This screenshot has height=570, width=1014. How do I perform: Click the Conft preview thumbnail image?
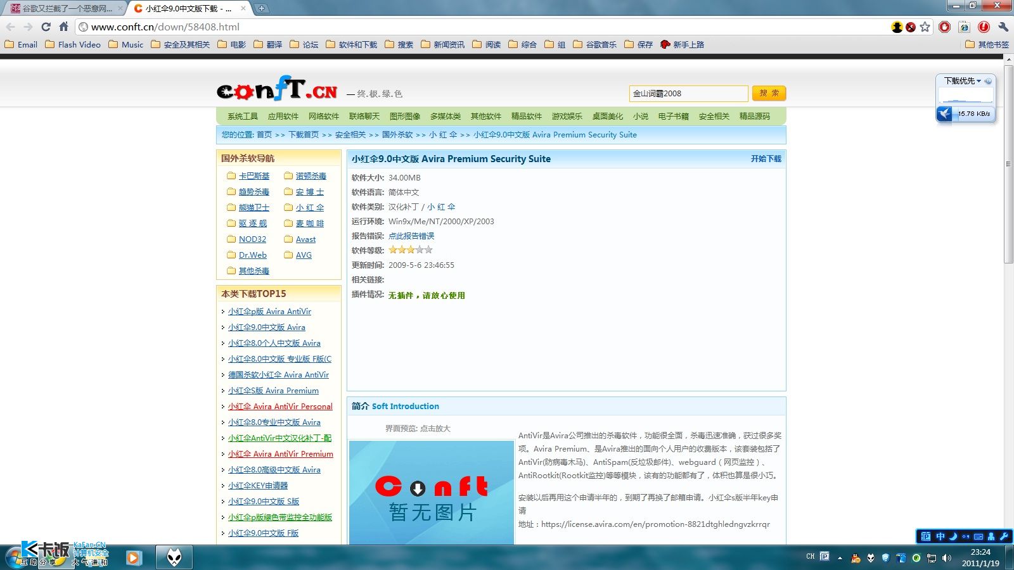click(x=432, y=493)
